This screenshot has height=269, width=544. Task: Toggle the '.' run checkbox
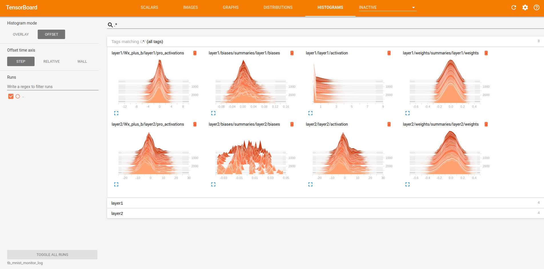11,96
